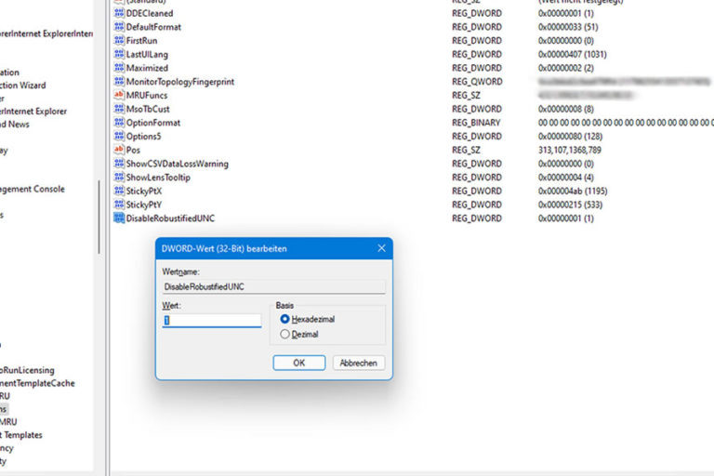Select the DefaultFormat entry name

(x=153, y=27)
